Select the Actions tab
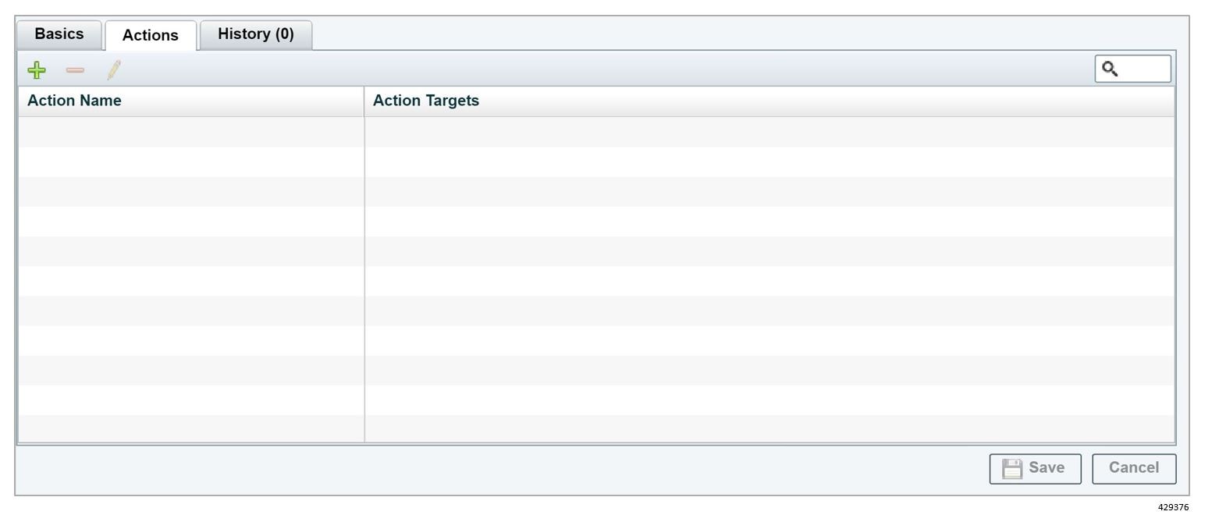 click(x=151, y=36)
